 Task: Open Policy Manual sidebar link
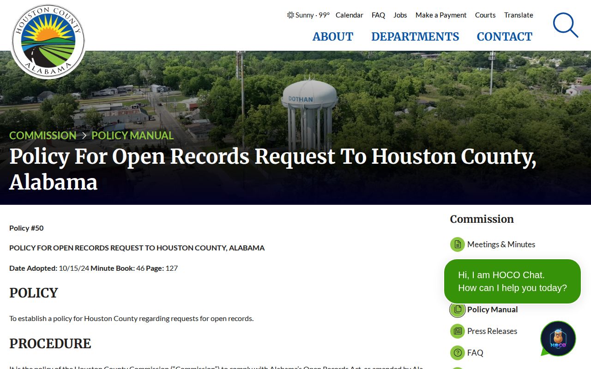(x=492, y=309)
